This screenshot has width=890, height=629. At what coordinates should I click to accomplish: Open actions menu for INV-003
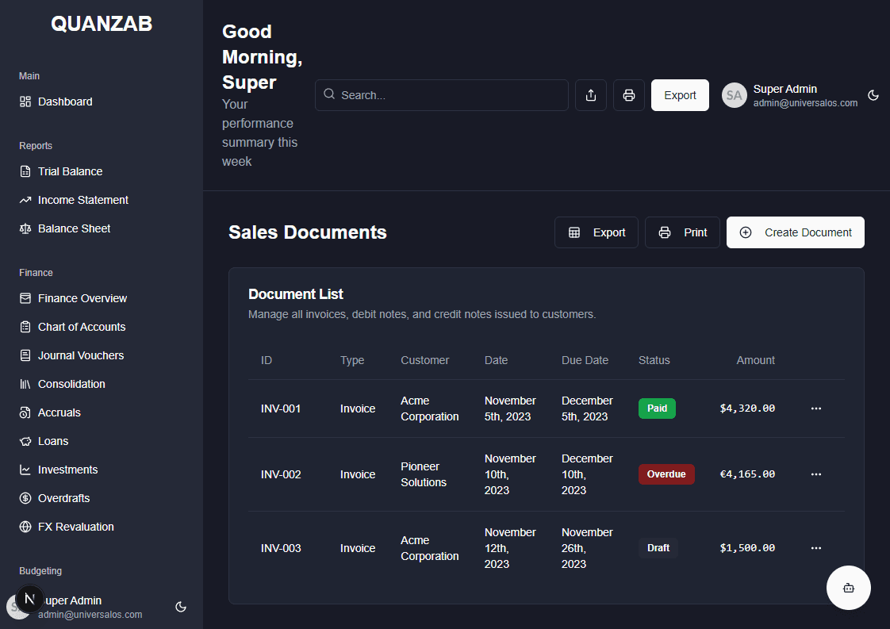tap(816, 548)
